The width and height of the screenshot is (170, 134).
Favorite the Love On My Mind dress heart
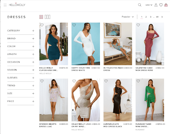pos(74,81)
